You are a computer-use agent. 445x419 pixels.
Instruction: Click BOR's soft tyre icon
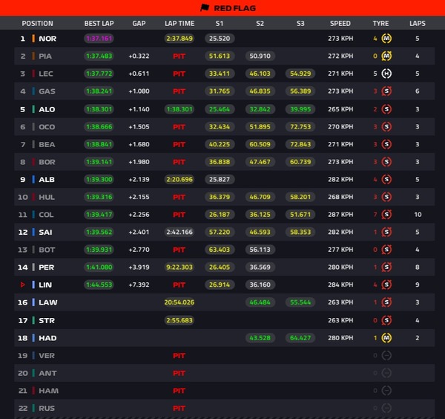coord(386,162)
